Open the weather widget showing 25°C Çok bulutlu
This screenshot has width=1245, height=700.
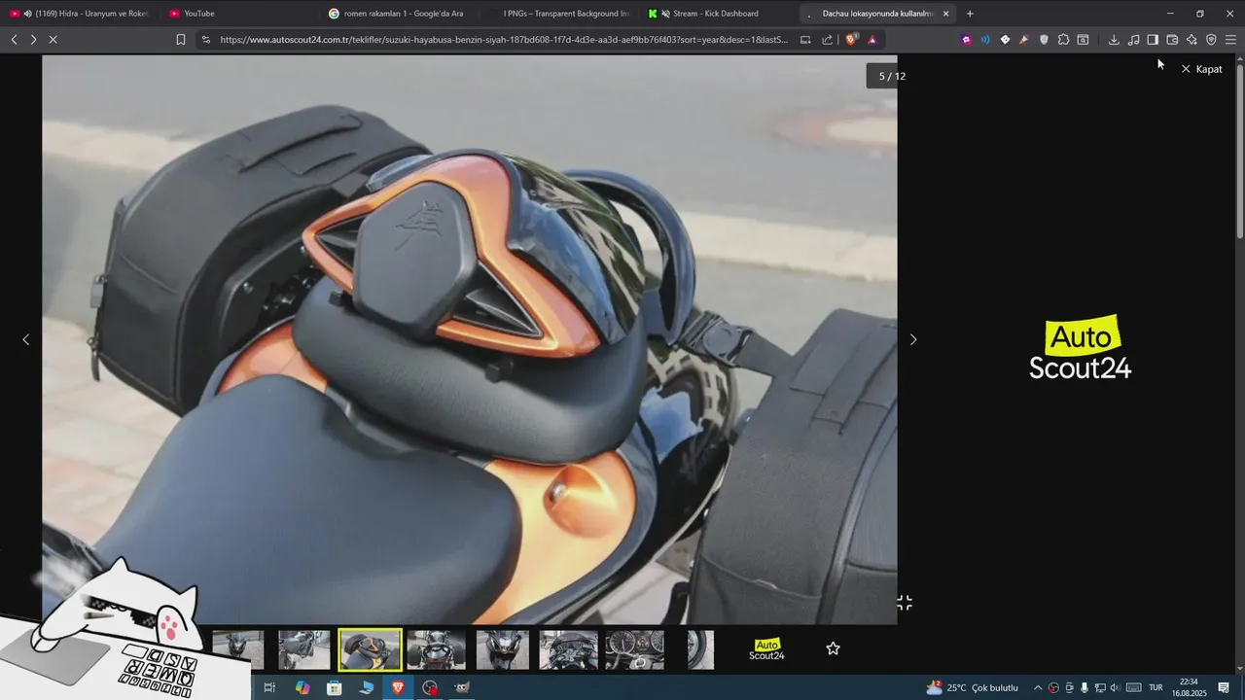(x=972, y=687)
